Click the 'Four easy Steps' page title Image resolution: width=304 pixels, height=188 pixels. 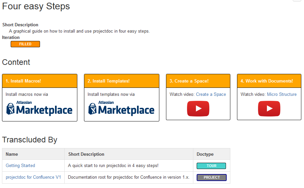36,6
